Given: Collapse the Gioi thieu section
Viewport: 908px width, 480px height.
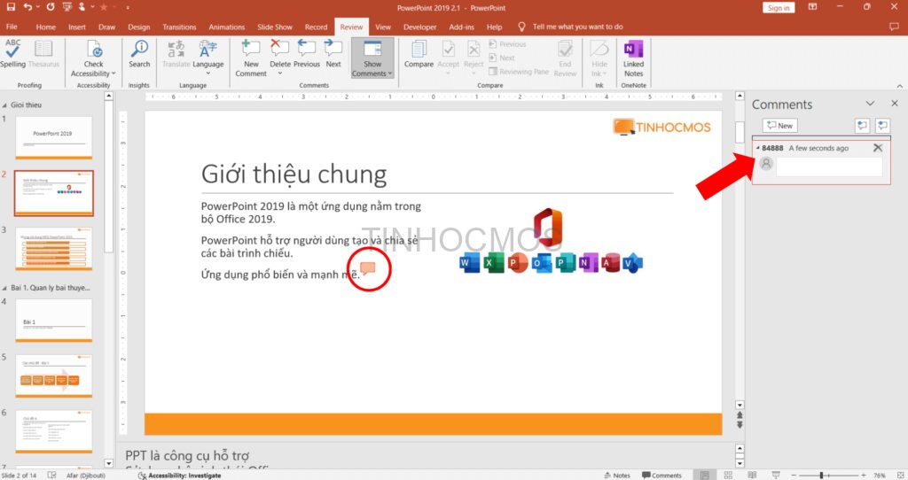Looking at the screenshot, I should [x=4, y=105].
